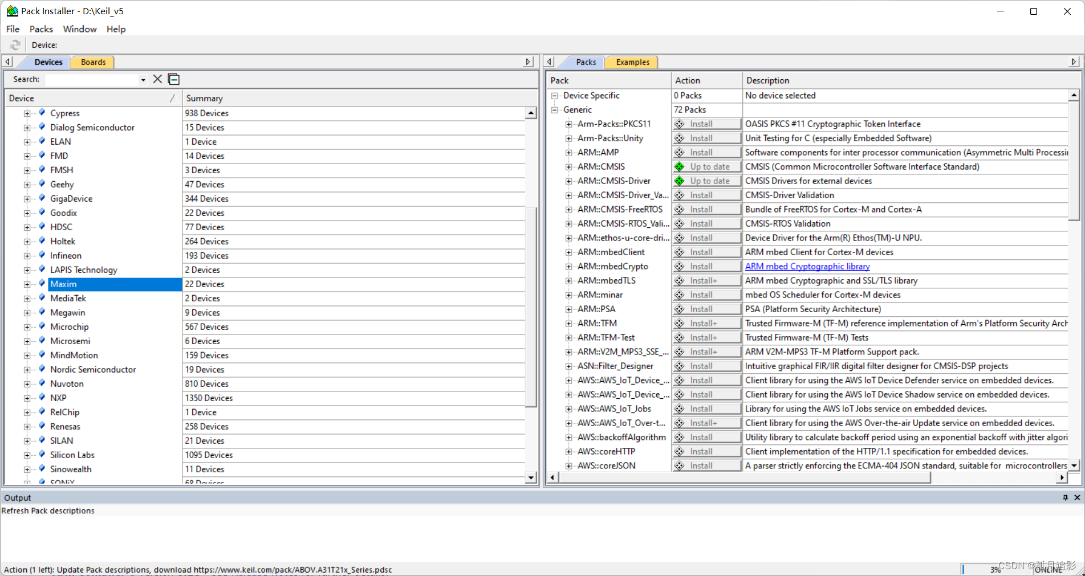Click the green Up to date icon for ARM::CMSIS-Driver
Image resolution: width=1085 pixels, height=576 pixels.
coord(680,181)
